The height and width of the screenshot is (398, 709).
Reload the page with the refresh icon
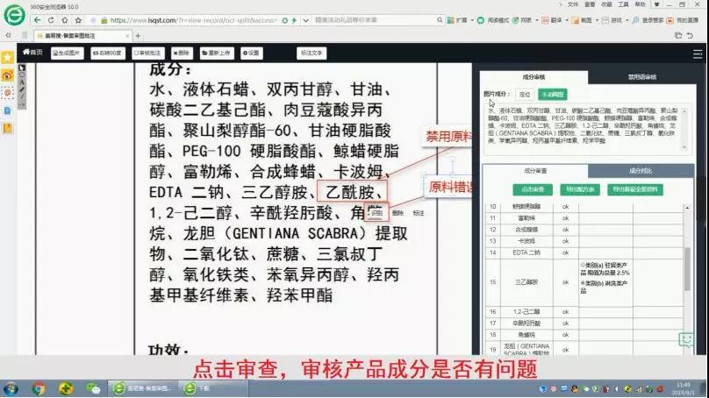tap(51, 20)
